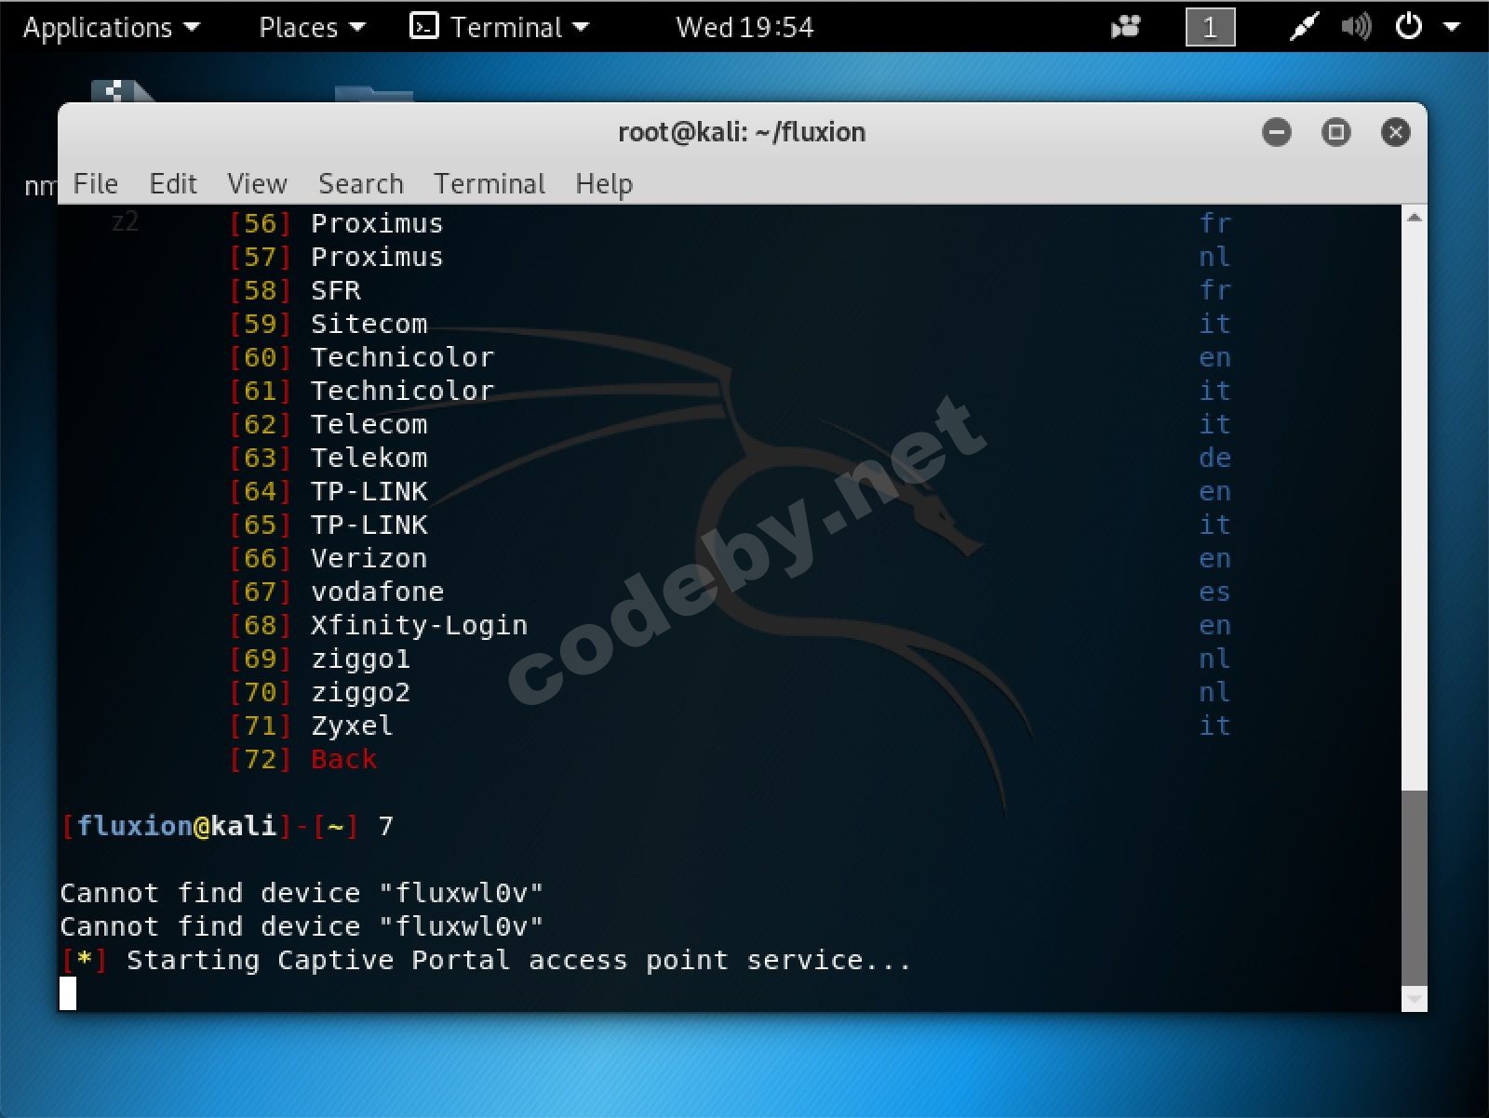Open the Terminal menu in menu bar
Viewport: 1489px width, 1118px height.
pos(490,183)
